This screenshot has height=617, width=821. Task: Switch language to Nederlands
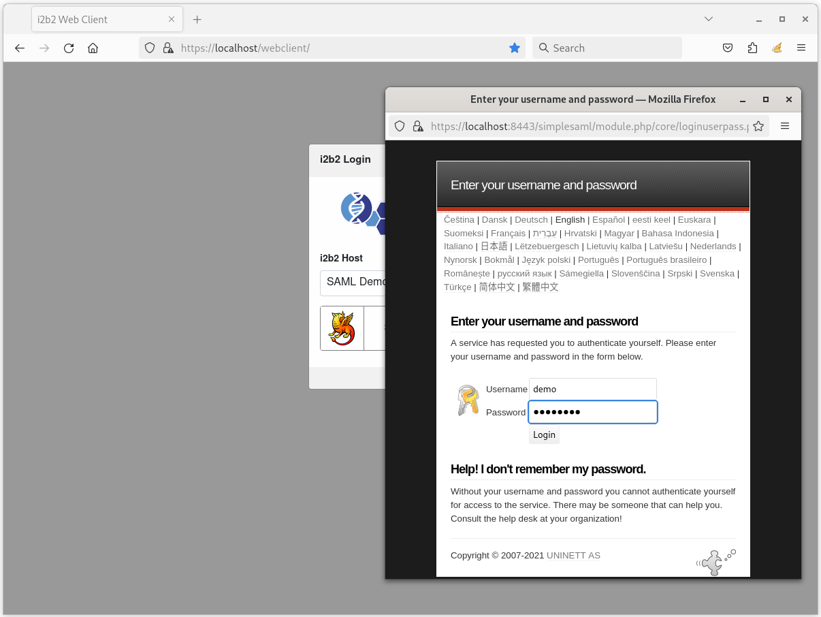tap(713, 246)
